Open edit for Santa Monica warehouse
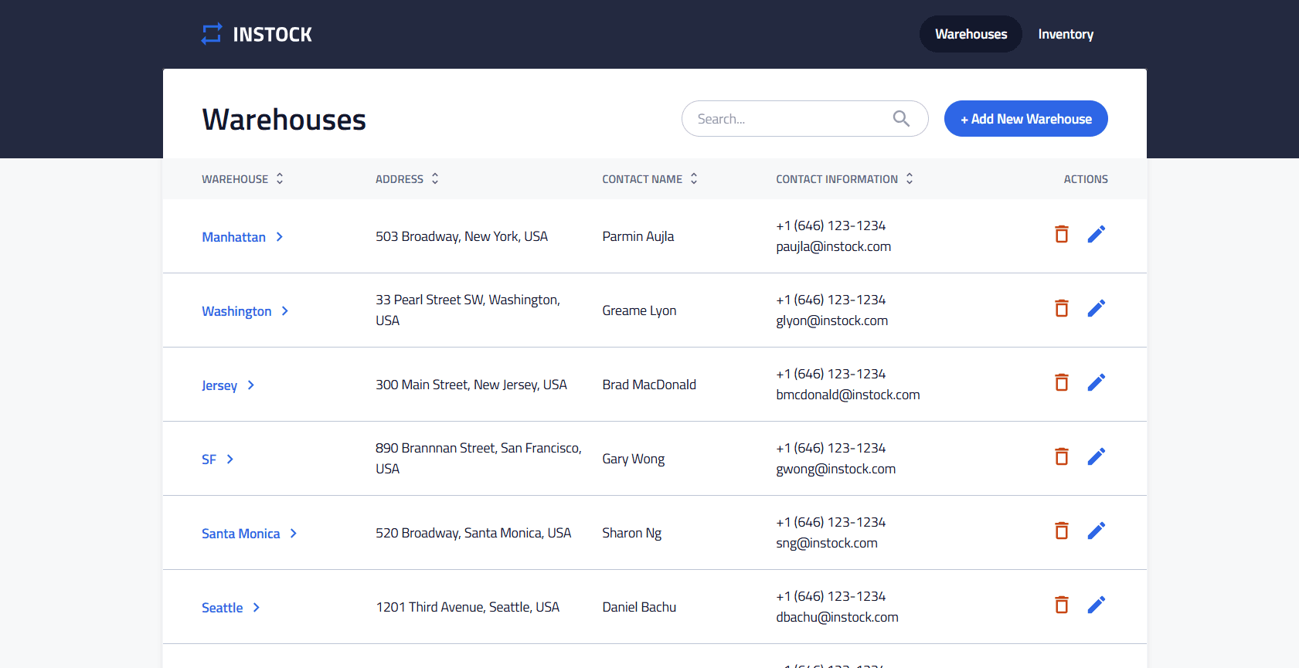 (x=1096, y=531)
